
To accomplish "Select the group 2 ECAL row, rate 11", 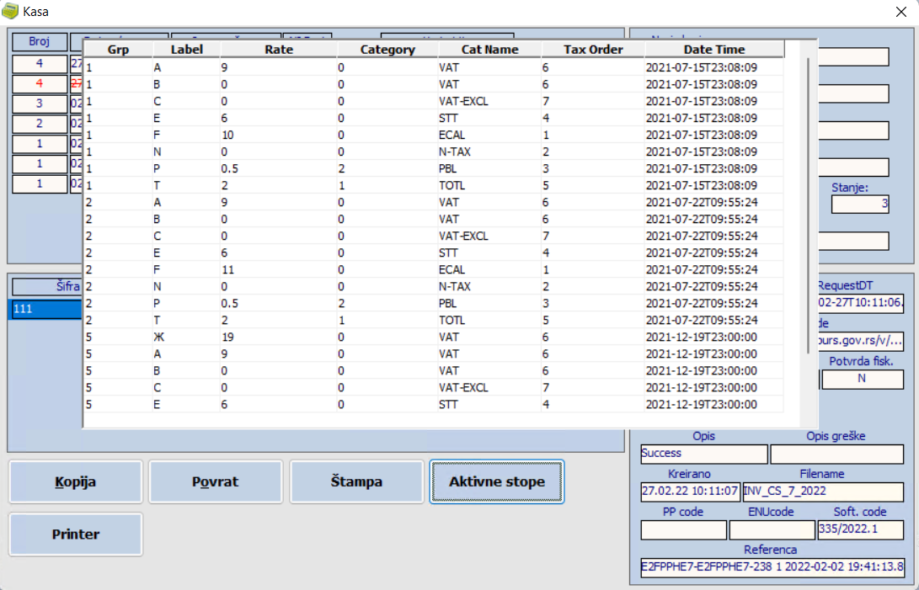I will [434, 269].
